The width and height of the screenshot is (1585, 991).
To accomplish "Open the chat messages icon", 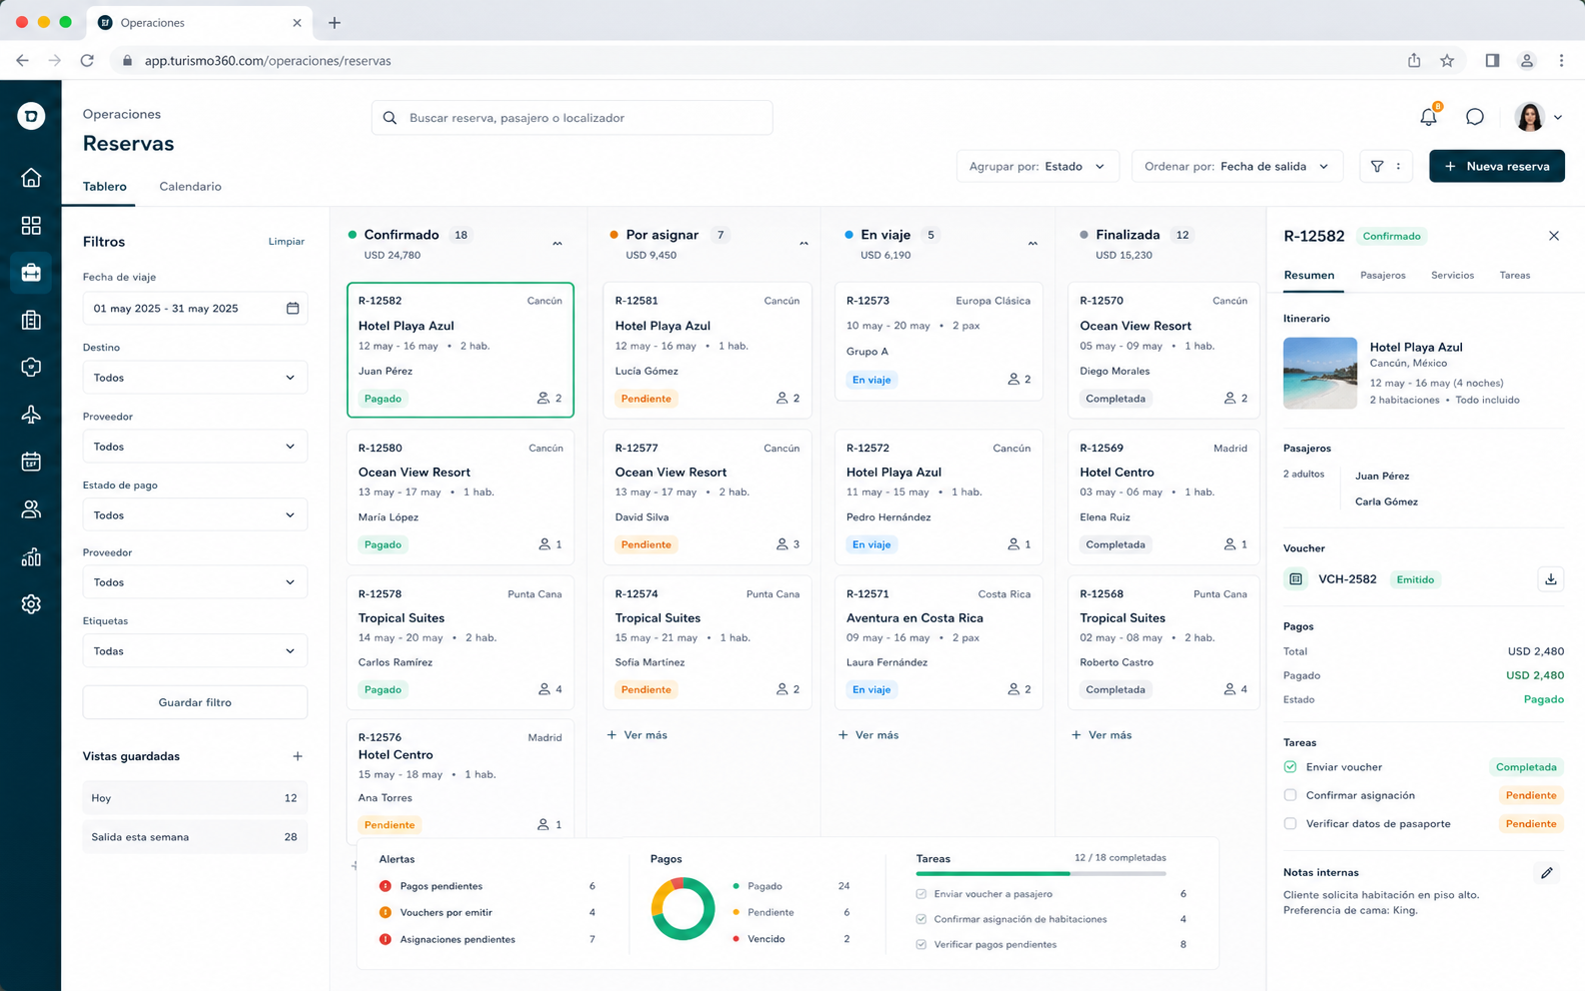I will coord(1474,117).
